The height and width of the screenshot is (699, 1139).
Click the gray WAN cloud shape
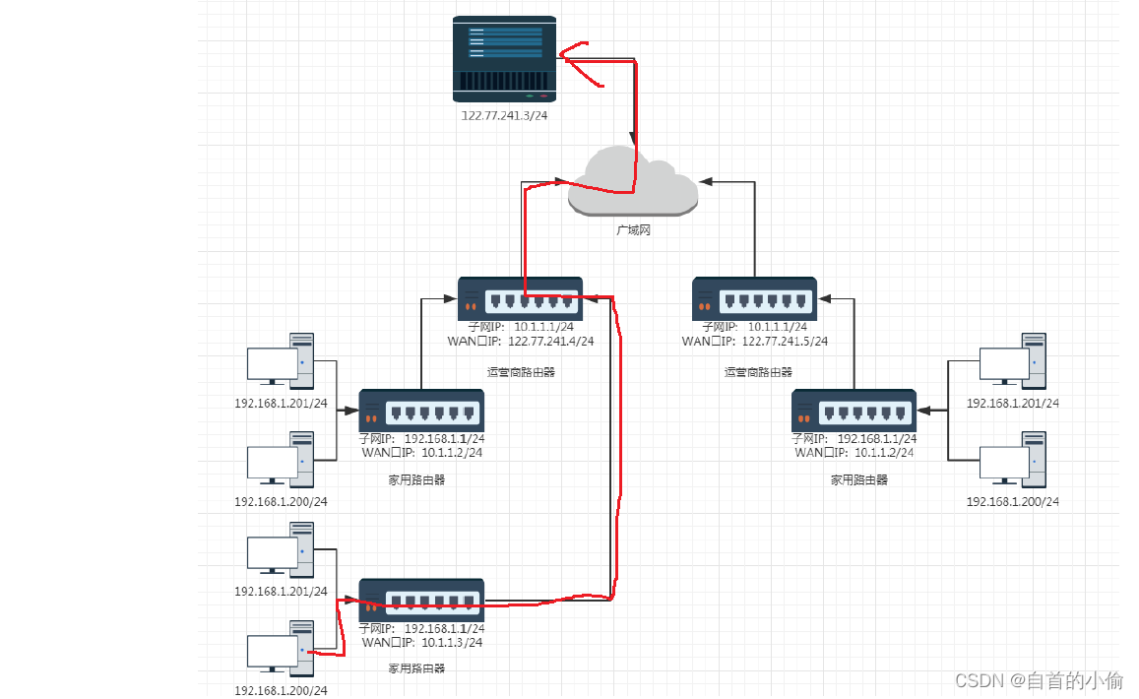coord(633,181)
